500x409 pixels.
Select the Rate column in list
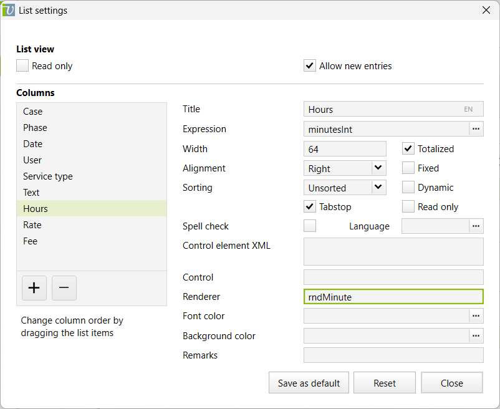(x=32, y=225)
